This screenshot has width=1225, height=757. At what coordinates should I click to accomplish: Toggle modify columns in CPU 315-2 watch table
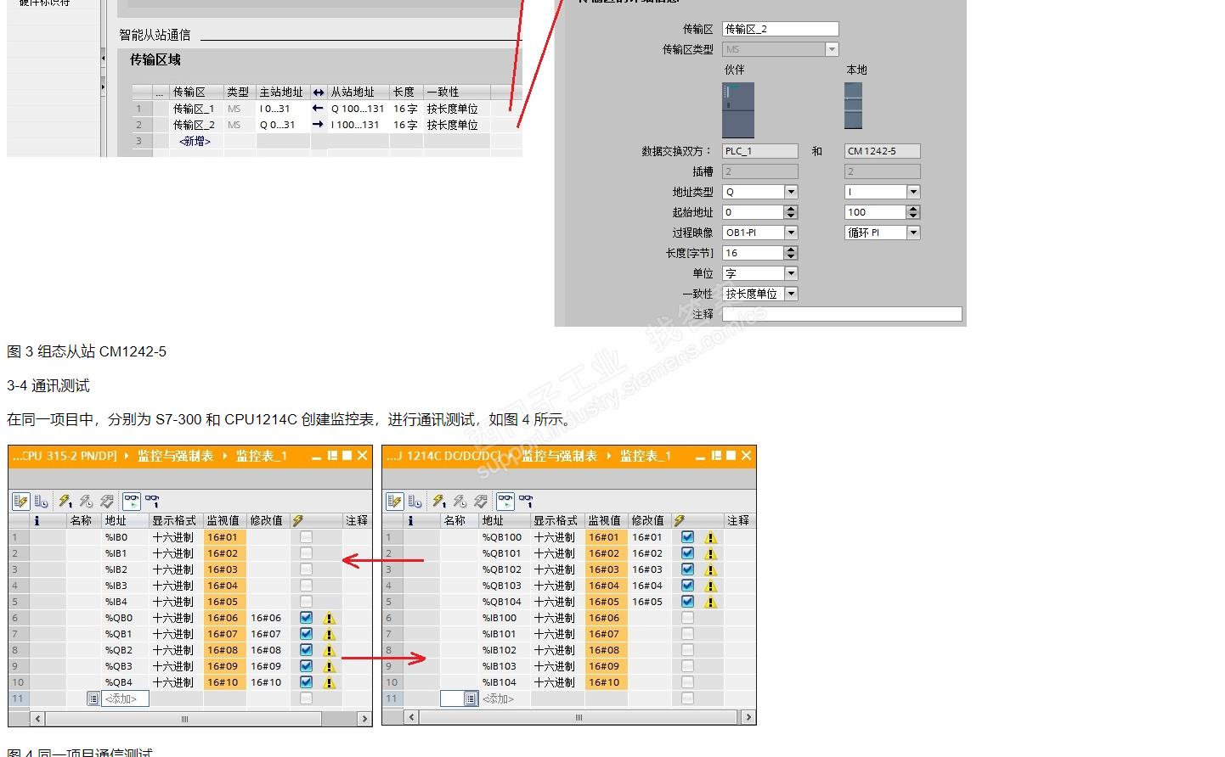(21, 502)
